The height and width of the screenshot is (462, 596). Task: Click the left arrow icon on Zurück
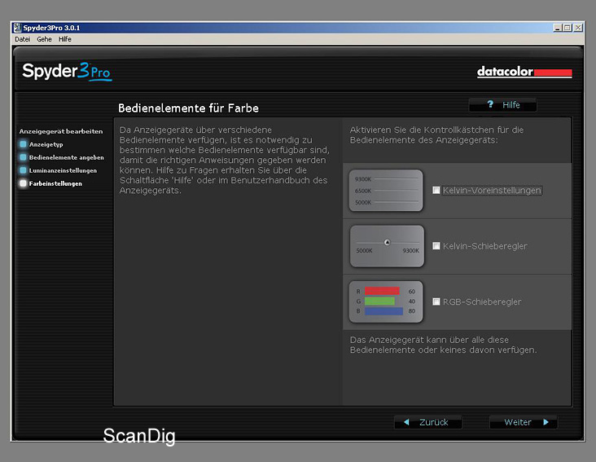(406, 422)
